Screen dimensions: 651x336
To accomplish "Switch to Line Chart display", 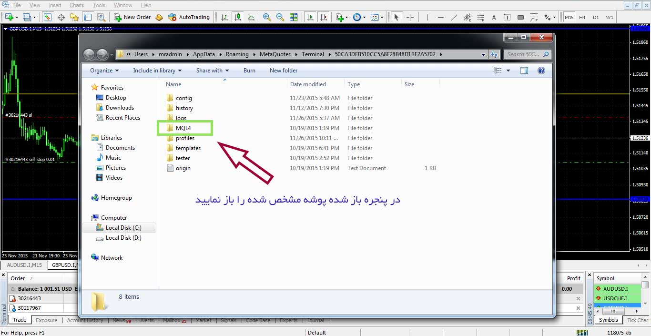I will [251, 17].
